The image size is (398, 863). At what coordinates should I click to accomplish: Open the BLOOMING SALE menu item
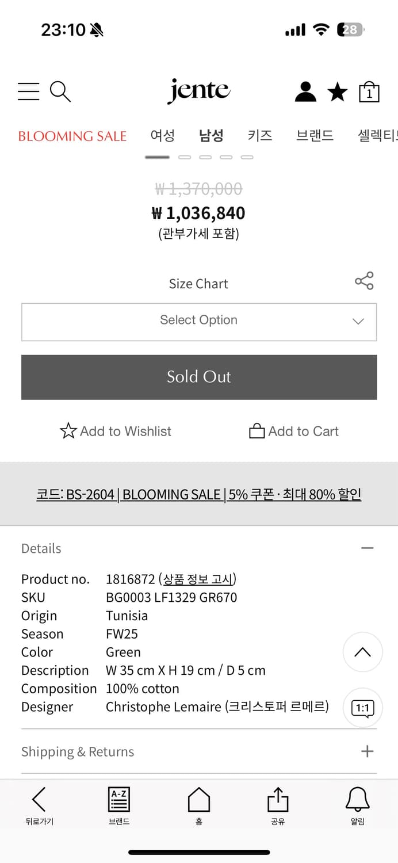72,136
